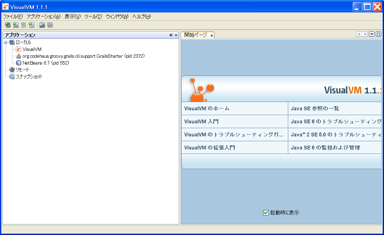Open the 表示(V) menu
Screen dimensions: 384x235
[72, 16]
